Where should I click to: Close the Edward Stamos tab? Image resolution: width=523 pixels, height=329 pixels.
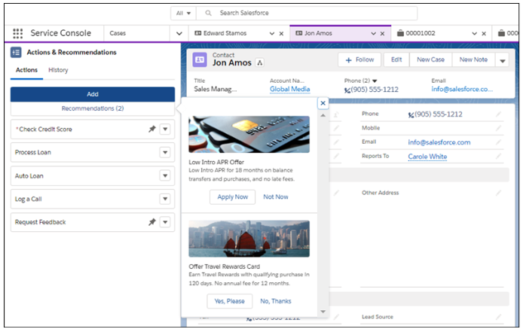click(281, 33)
